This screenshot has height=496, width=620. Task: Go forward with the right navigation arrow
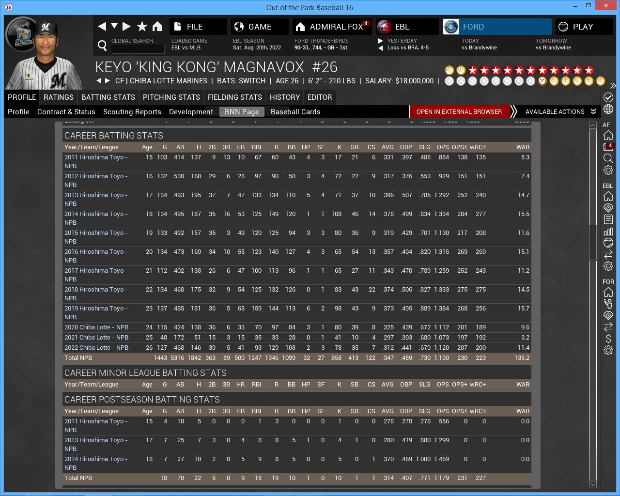click(x=126, y=27)
